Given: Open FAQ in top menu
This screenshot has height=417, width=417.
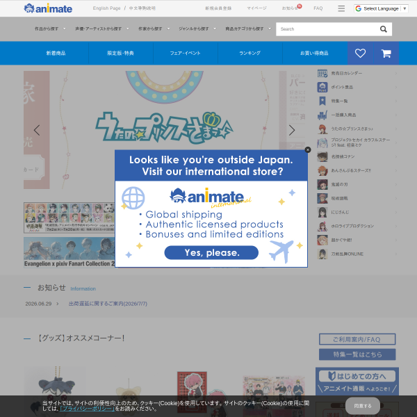Looking at the screenshot, I should [318, 8].
